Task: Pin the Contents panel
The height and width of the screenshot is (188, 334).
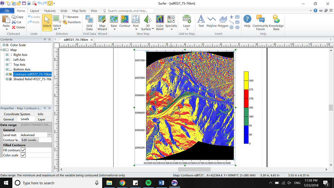Action: [45, 39]
